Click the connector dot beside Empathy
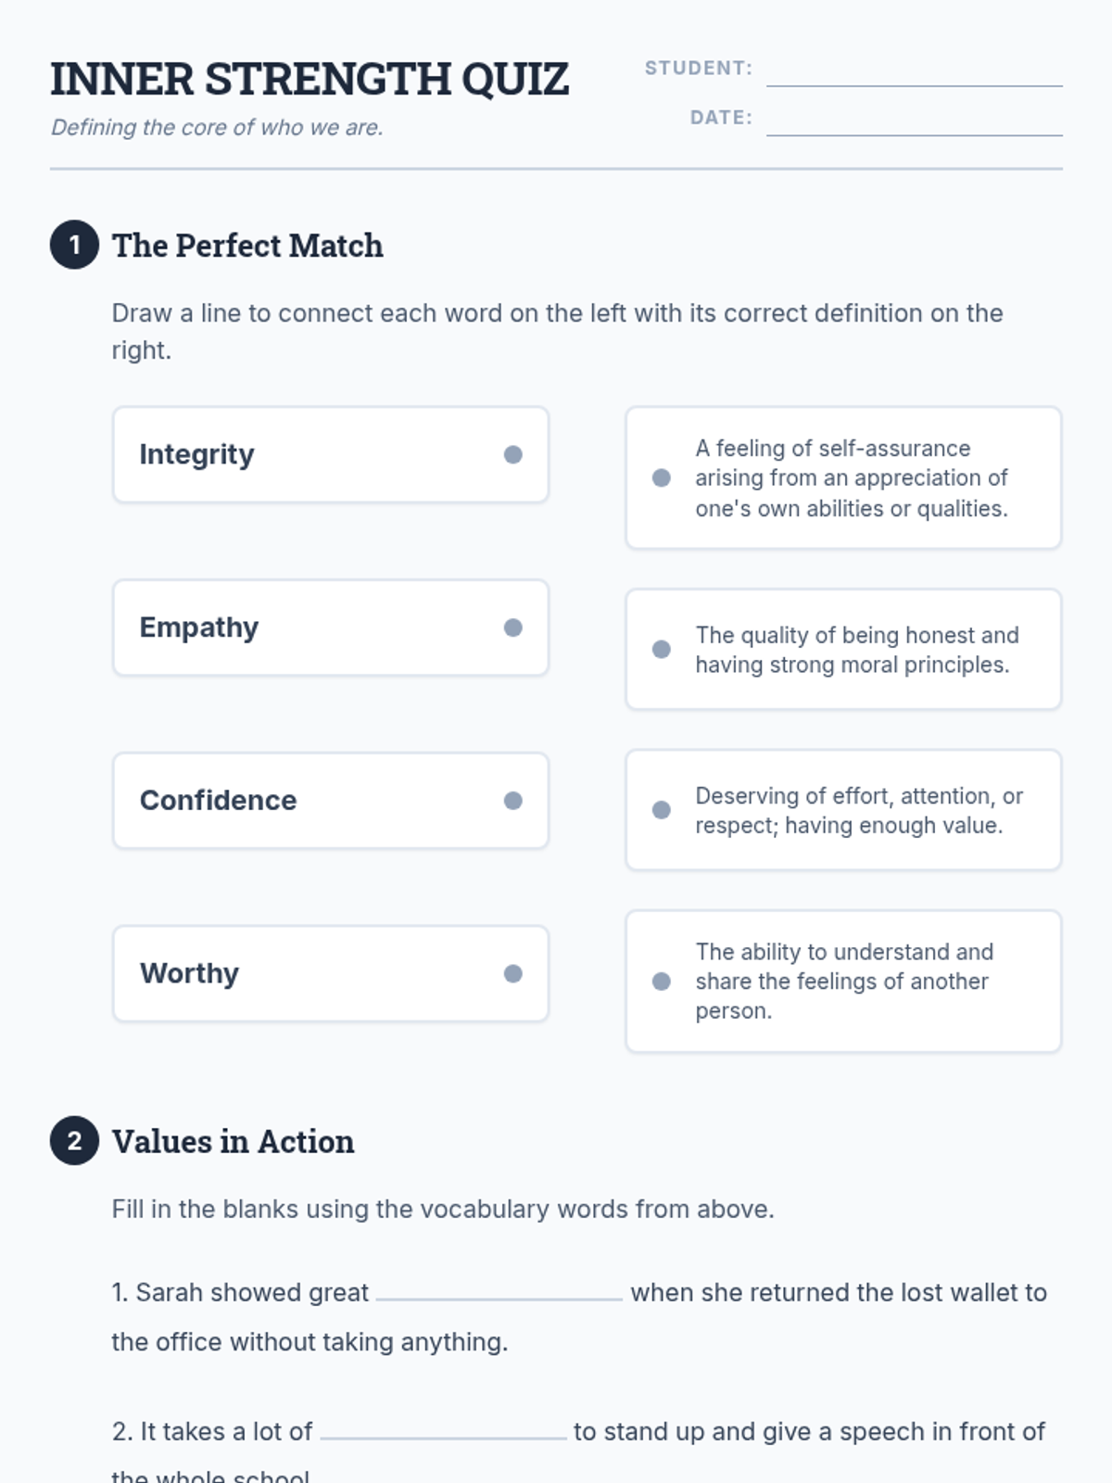1112x1483 pixels. point(512,627)
